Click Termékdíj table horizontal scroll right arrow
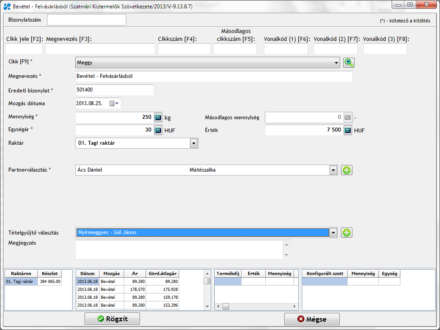Screen dimensions: 440x330 (294, 306)
